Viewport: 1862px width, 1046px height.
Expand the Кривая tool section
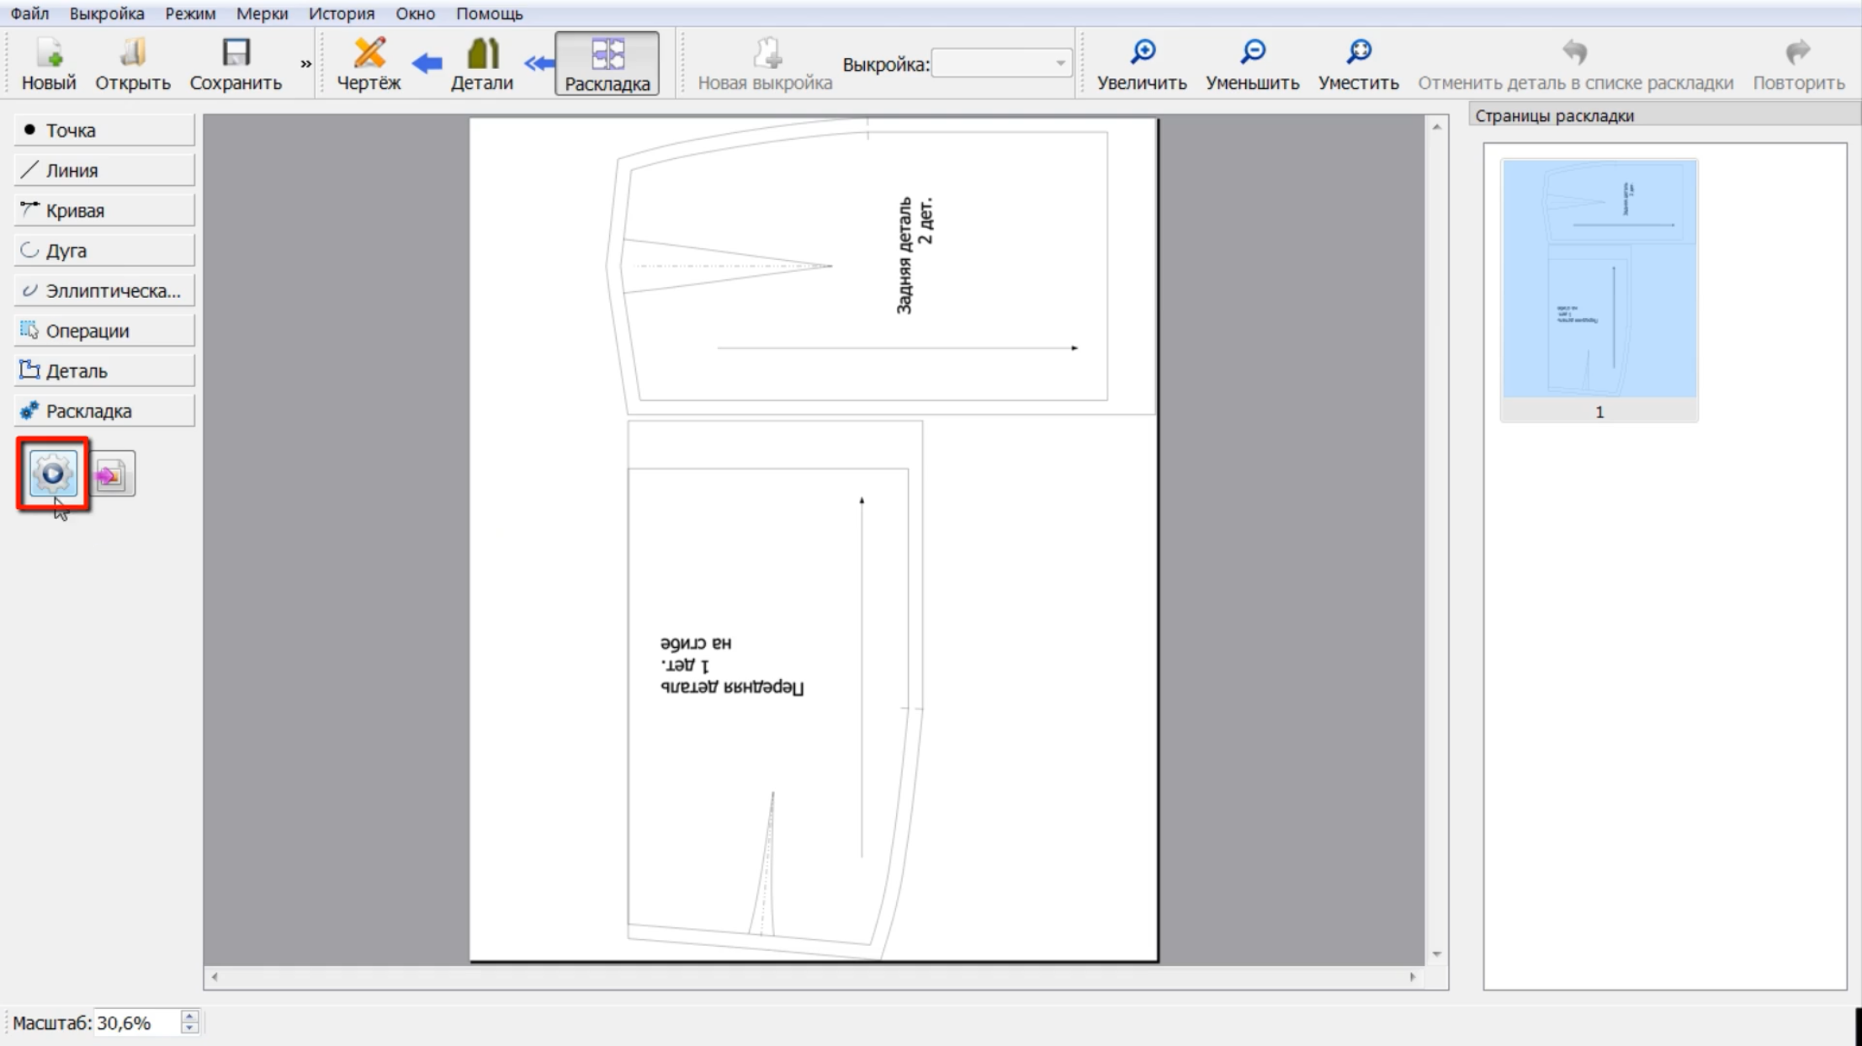click(104, 210)
